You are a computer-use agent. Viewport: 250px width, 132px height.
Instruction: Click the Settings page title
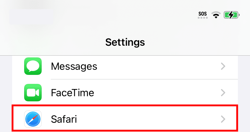click(x=125, y=42)
